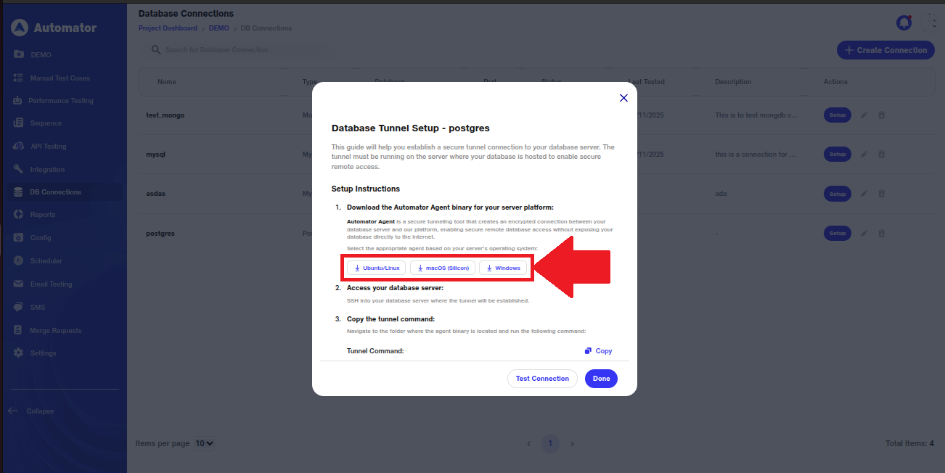Copy the tunnel command
This screenshot has width=945, height=473.
coord(599,351)
